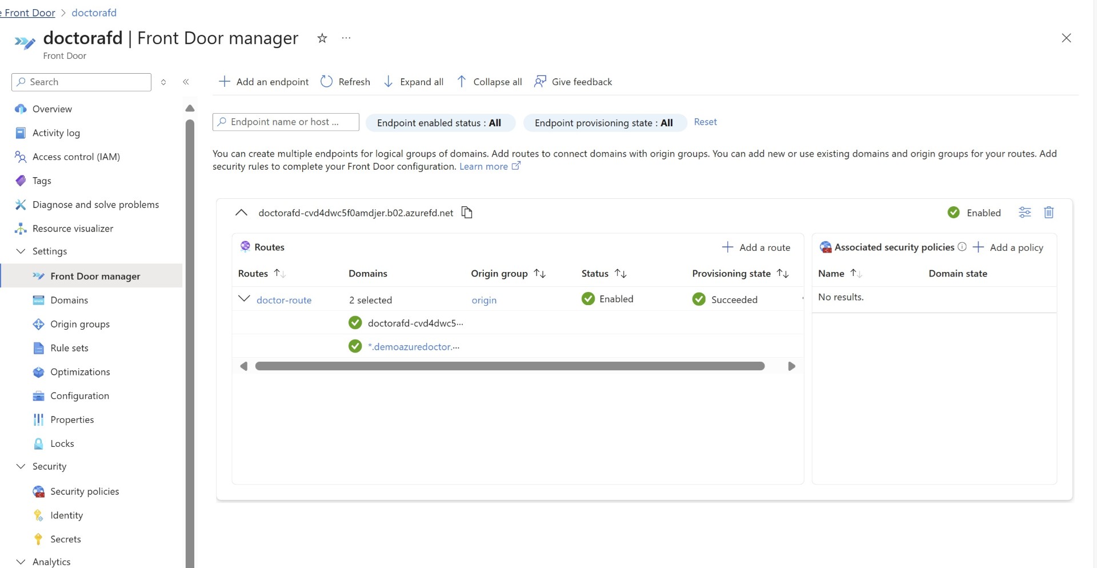Click the sidebar up/down sort arrows icon
Viewport: 1097px width, 568px height.
pos(163,82)
